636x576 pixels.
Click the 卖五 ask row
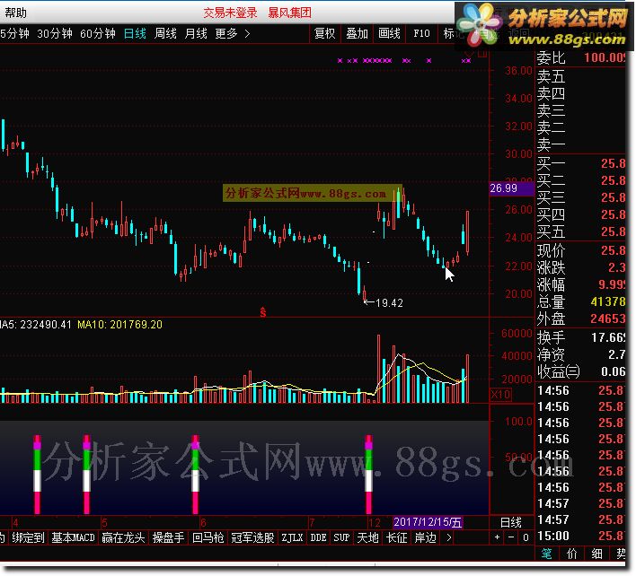point(580,76)
